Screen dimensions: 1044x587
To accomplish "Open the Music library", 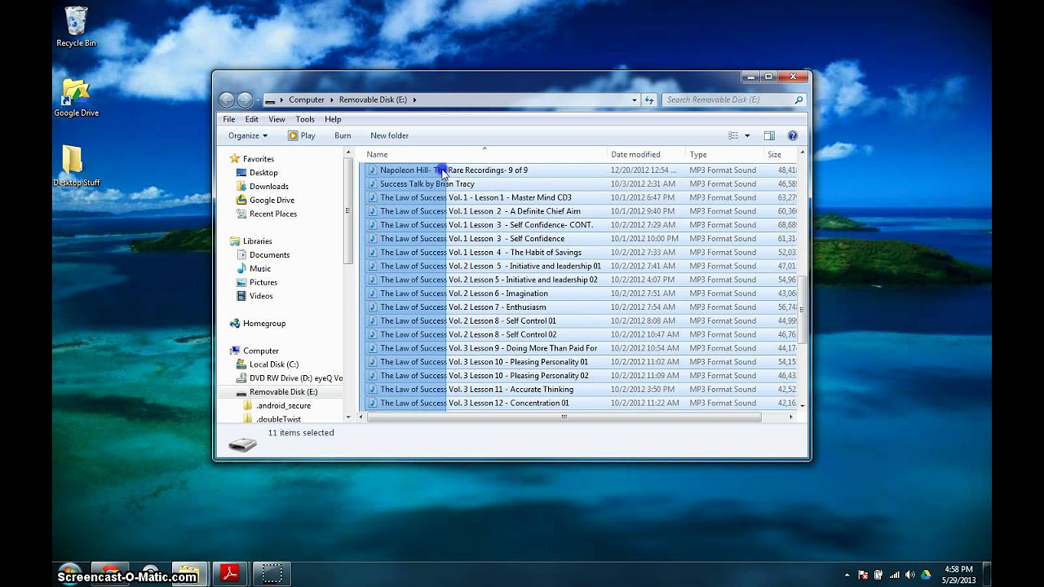I will point(253,268).
